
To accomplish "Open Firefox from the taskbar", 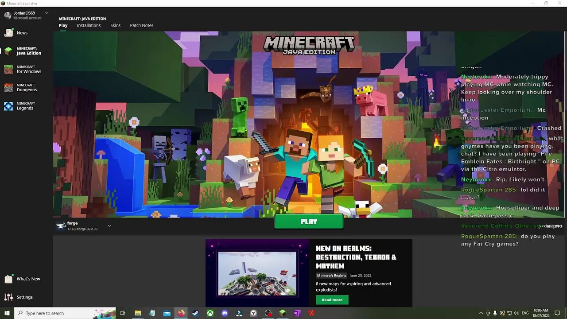I will click(181, 313).
